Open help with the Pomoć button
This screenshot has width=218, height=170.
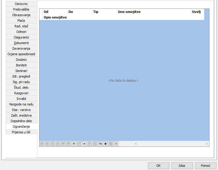coord(206,166)
